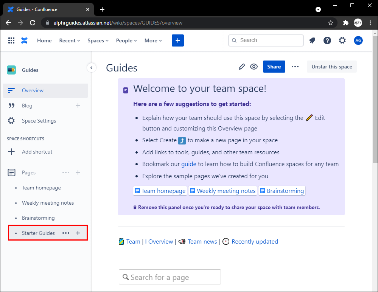Open Starter Guides in the page tree
This screenshot has width=378, height=292.
(38, 233)
